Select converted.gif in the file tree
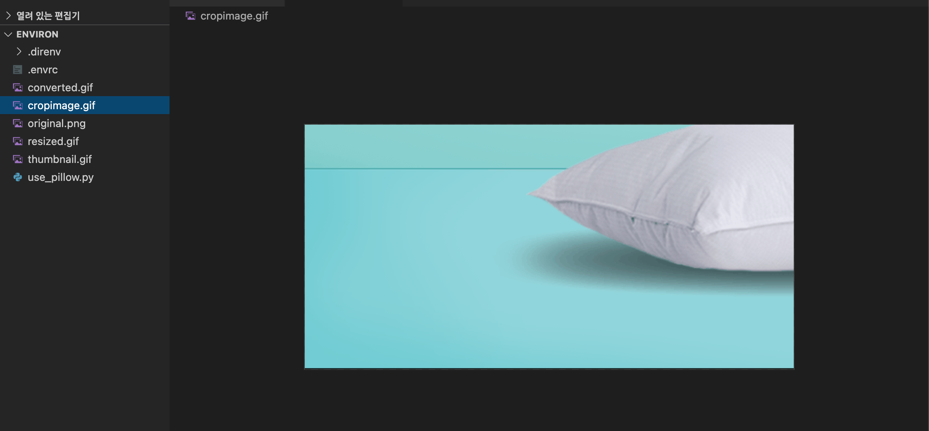The width and height of the screenshot is (929, 431). 60,88
